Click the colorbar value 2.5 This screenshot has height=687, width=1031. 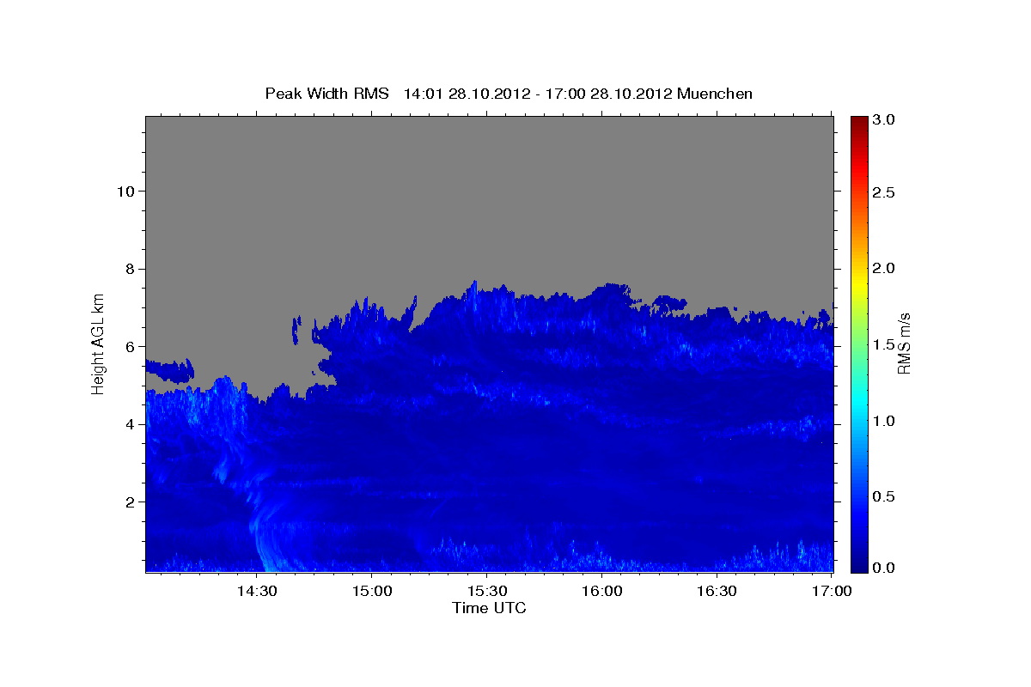coord(884,192)
